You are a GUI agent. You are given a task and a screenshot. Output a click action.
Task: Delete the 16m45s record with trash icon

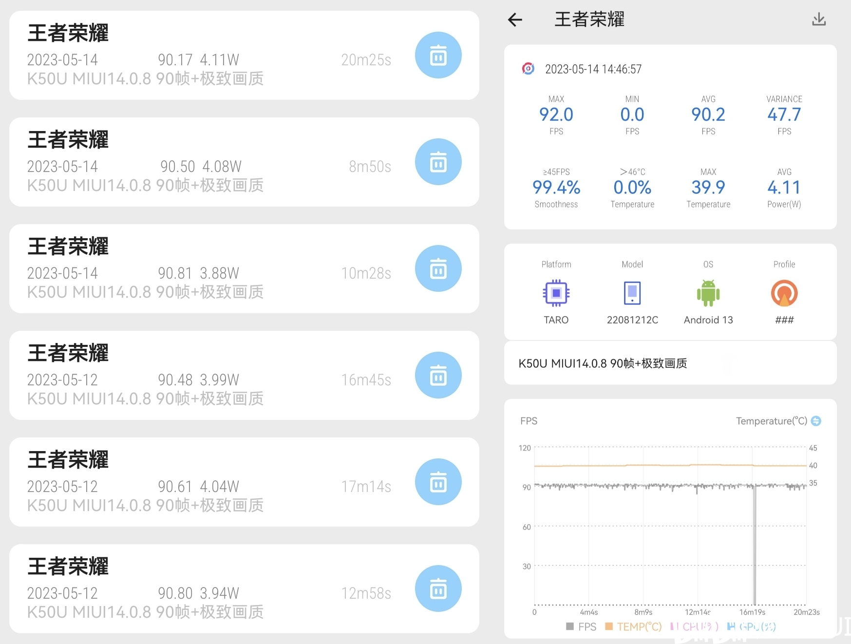[438, 376]
